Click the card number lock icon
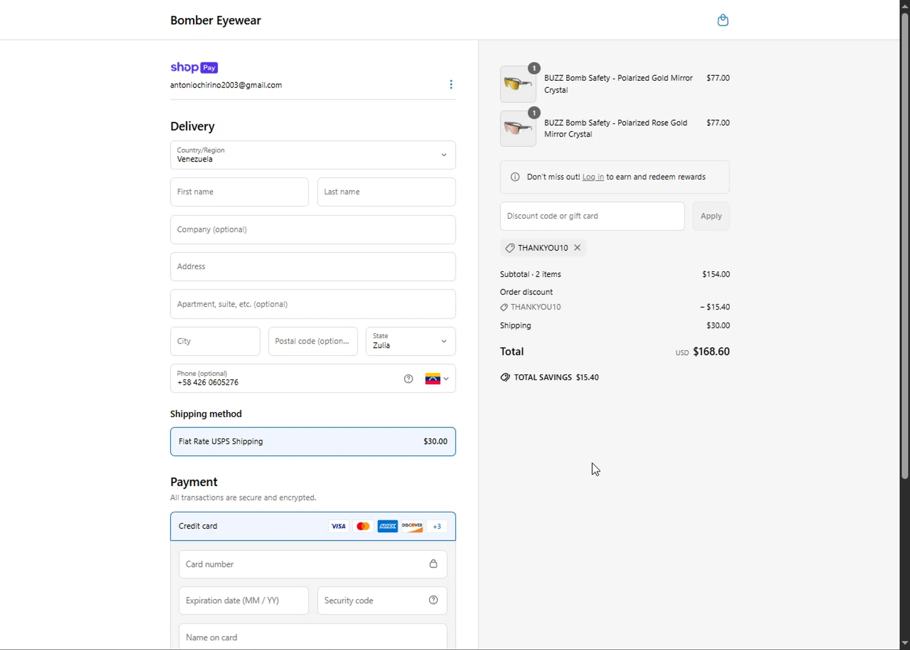 coord(433,564)
